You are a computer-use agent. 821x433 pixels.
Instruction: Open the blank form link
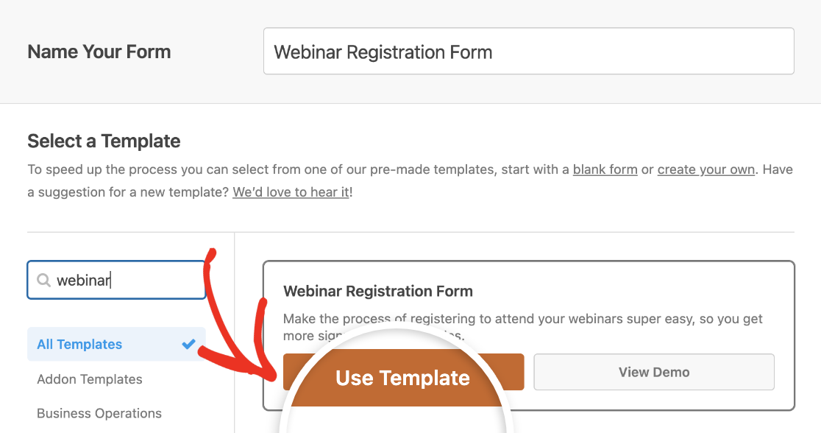pos(605,170)
